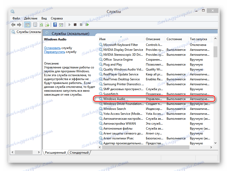Refresh the services list

pyautogui.click(x=42, y=25)
